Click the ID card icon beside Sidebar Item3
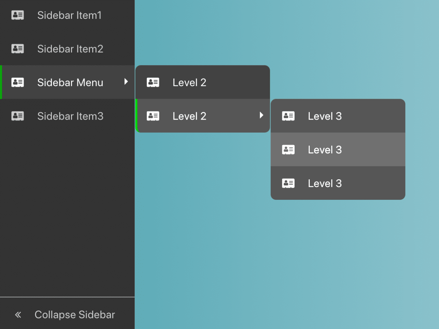439x329 pixels. (x=17, y=116)
